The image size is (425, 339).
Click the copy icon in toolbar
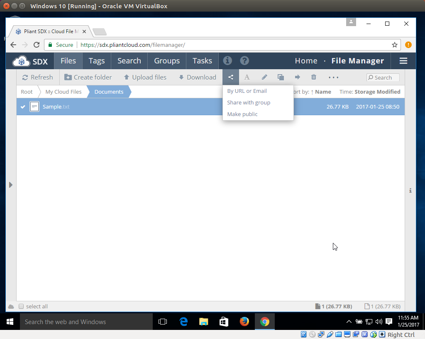click(281, 77)
